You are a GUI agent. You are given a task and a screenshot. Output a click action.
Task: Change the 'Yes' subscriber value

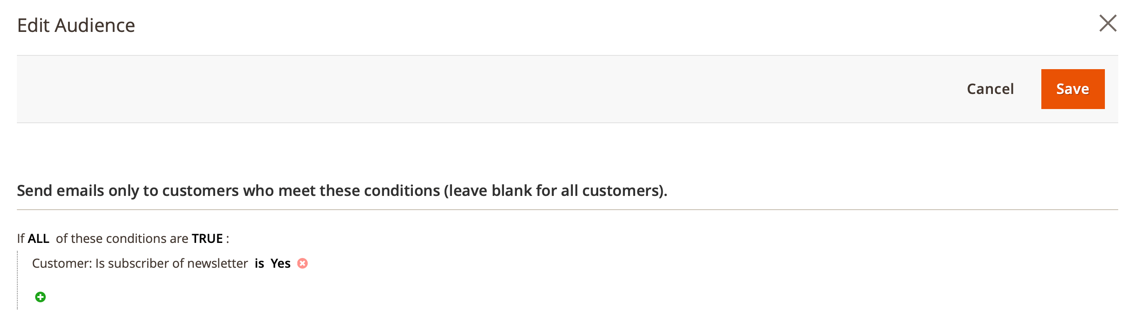point(280,264)
